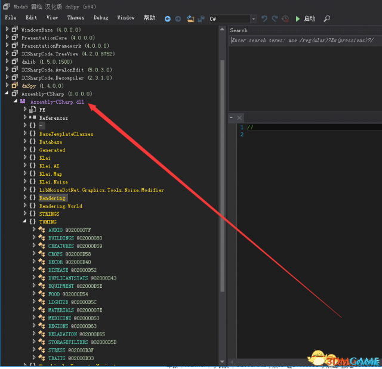Viewport: 382px width, 369px height.
Task: Select the LibNoiseDotNet.Graphics.Tools.Noise.Modifier namespace
Action: pyautogui.click(x=101, y=190)
